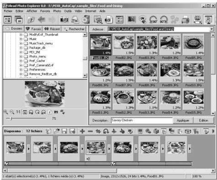Open the Internet menu
Viewport: 217px width, 180px height.
90,11
